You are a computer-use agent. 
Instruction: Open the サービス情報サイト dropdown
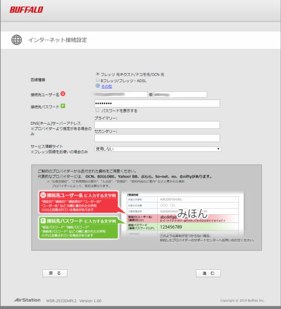[158, 149]
